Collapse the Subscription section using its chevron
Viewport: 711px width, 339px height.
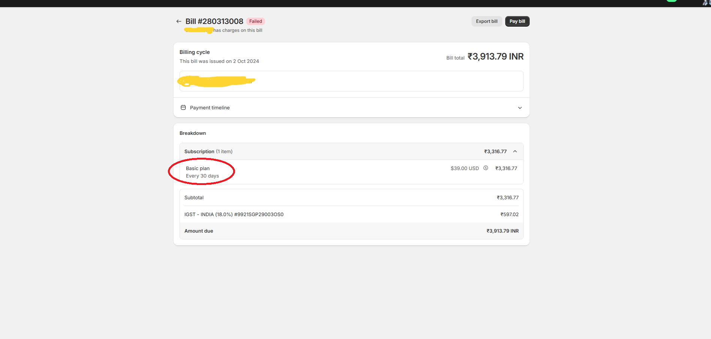click(515, 151)
